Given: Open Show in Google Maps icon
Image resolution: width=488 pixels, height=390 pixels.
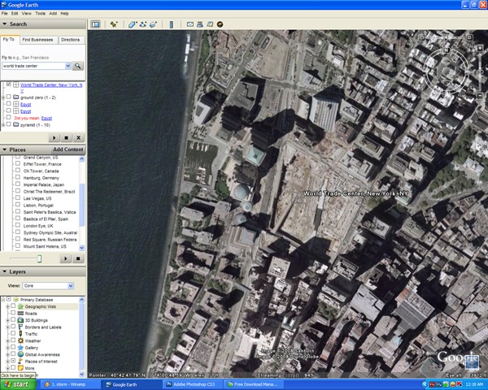Looking at the screenshot, I should pos(210,24).
